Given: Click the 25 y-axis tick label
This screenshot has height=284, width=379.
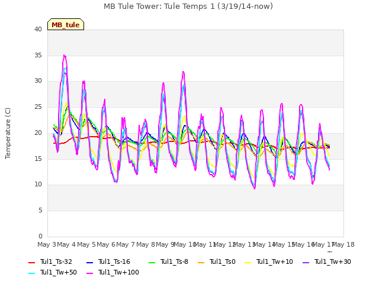Looking at the screenshot, I should pos(38,106).
